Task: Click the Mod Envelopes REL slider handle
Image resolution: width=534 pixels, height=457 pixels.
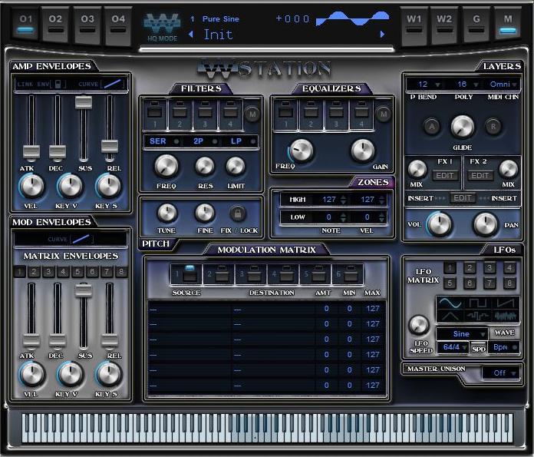Action: (110, 340)
